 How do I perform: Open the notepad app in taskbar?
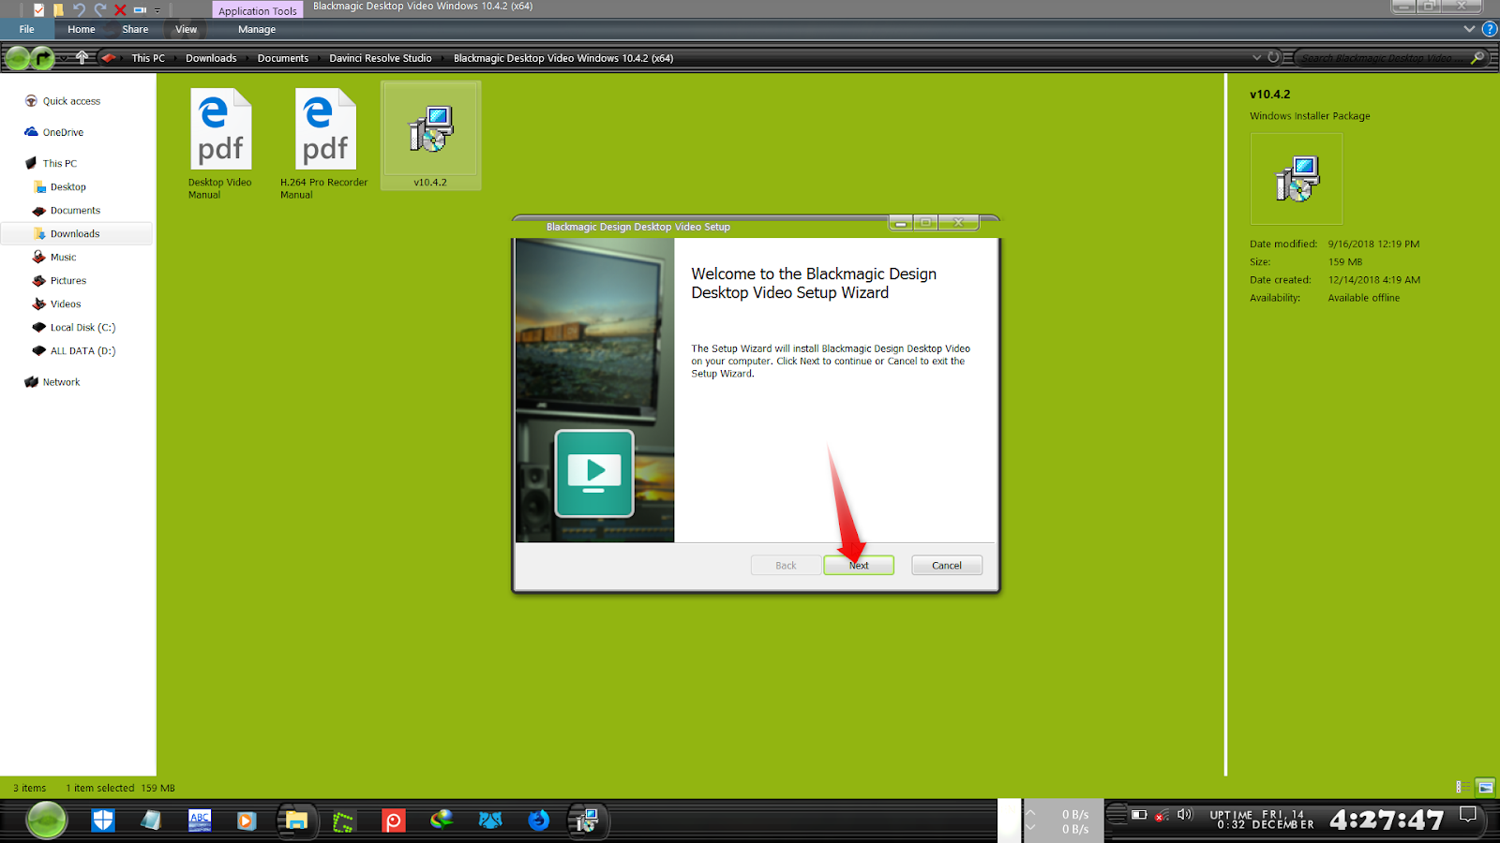pyautogui.click(x=151, y=821)
